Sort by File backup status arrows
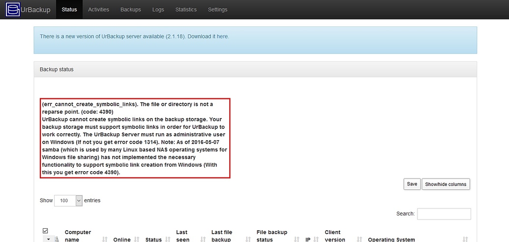Viewport: 509px width, 242px height. pyautogui.click(x=297, y=240)
